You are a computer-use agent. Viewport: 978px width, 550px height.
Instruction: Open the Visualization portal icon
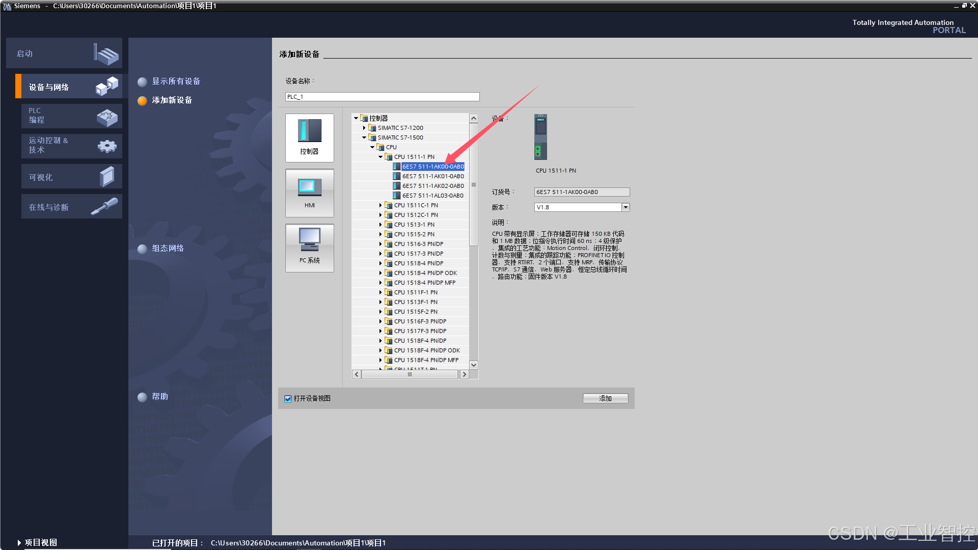107,177
